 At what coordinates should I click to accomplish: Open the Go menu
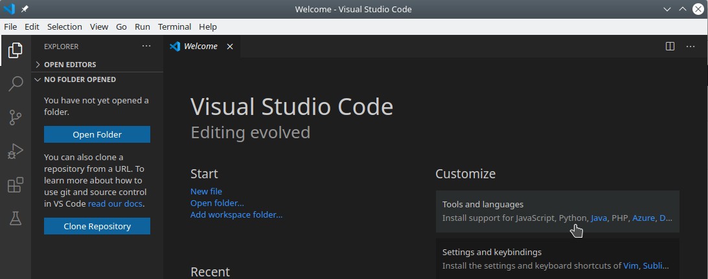click(122, 26)
